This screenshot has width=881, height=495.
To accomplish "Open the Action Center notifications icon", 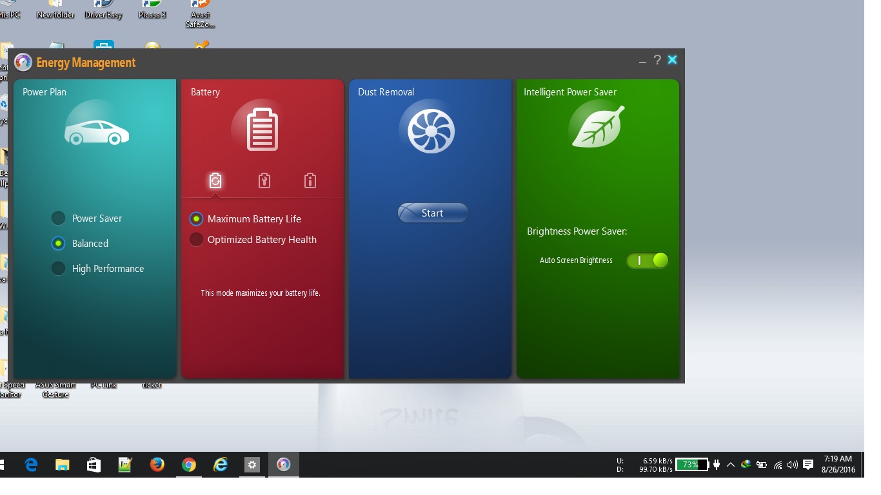I will coord(808,465).
